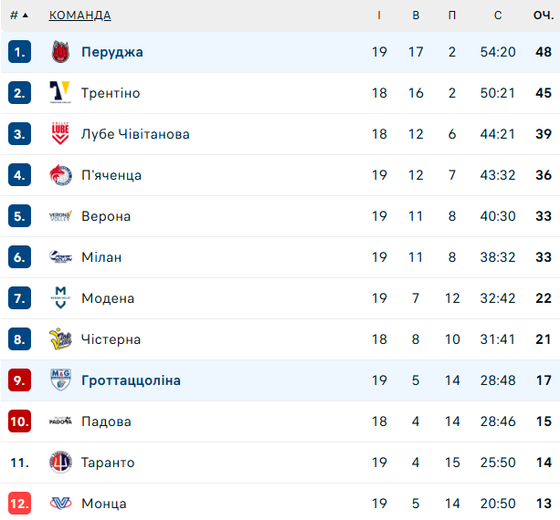Click the Таранто team logo
This screenshot has width=560, height=520.
60,463
